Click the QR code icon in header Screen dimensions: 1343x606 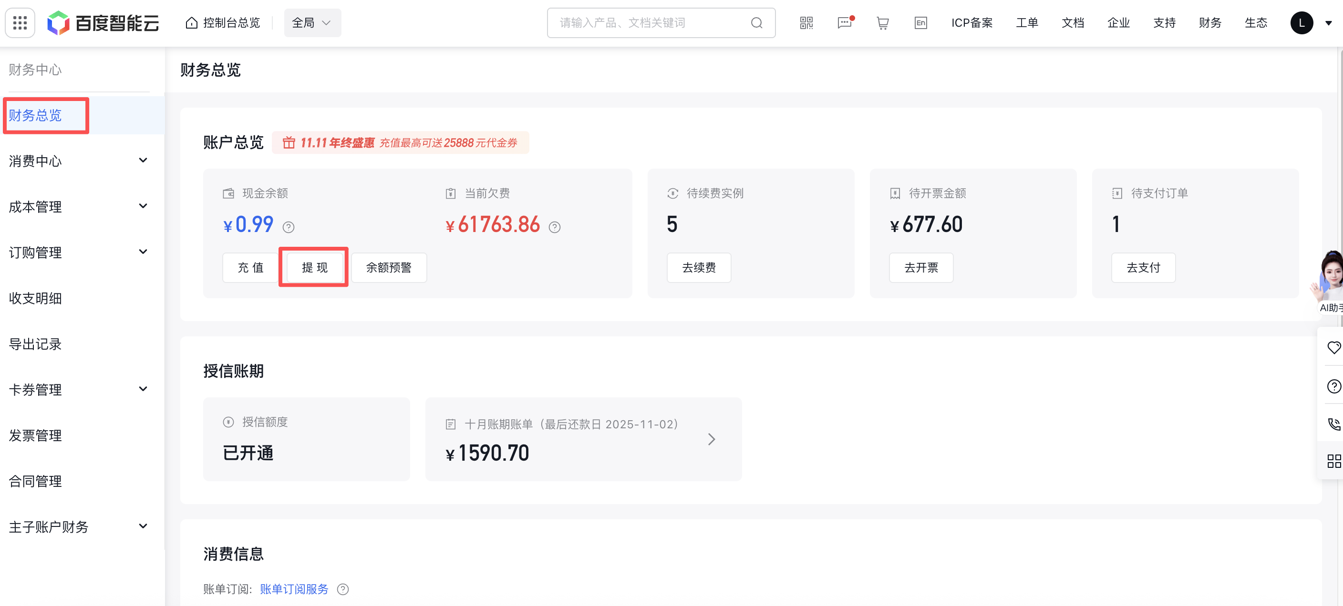[x=806, y=23]
